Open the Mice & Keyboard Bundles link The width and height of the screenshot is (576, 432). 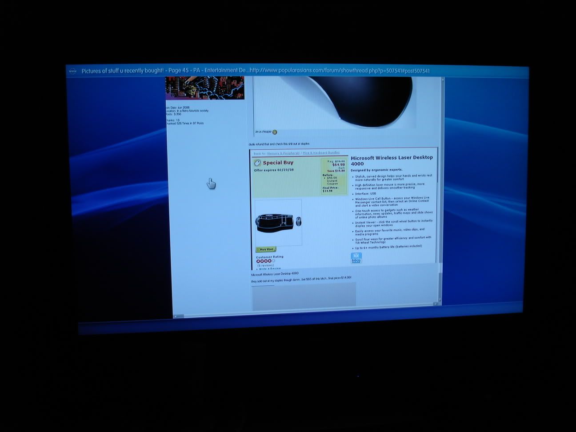[321, 153]
